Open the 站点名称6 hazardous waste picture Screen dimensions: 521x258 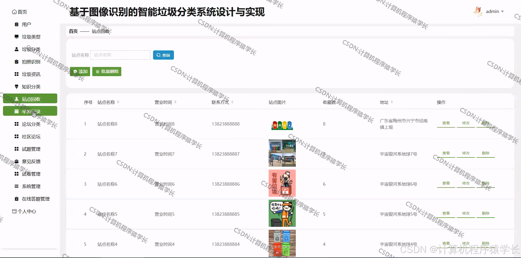click(282, 183)
